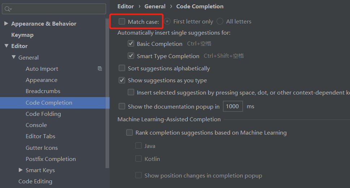Go to Editor Tabs settings
Image resolution: width=350 pixels, height=188 pixels.
point(40,136)
